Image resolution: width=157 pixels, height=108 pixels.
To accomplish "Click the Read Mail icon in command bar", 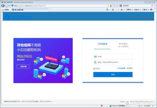I will tap(118, 10).
